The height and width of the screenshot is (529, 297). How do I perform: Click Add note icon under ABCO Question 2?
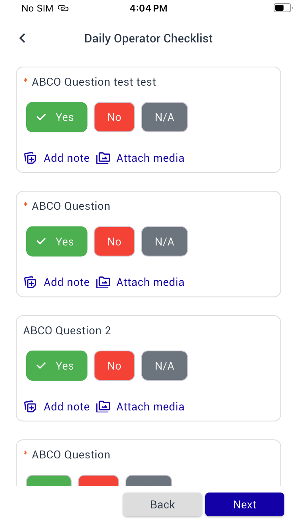click(x=30, y=407)
